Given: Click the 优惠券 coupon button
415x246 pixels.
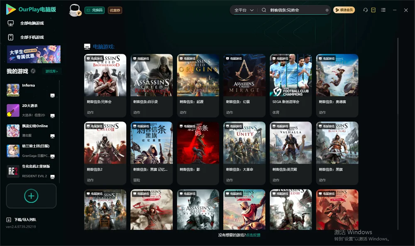Looking at the screenshot, I should click(x=115, y=10).
